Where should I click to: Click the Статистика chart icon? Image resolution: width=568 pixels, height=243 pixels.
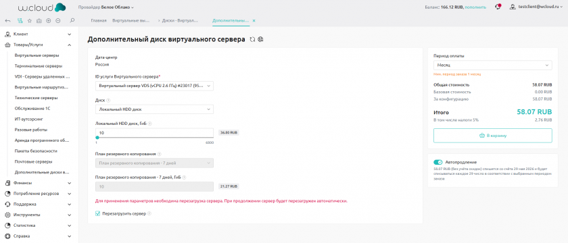click(x=7, y=225)
